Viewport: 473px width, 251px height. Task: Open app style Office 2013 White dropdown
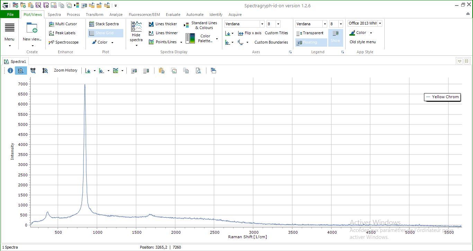(380, 23)
